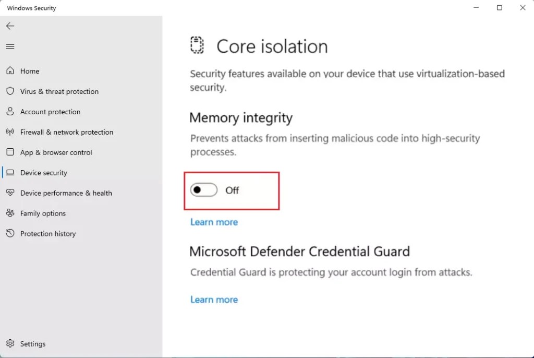
Task: Select Device security in the sidebar
Action: coord(43,172)
